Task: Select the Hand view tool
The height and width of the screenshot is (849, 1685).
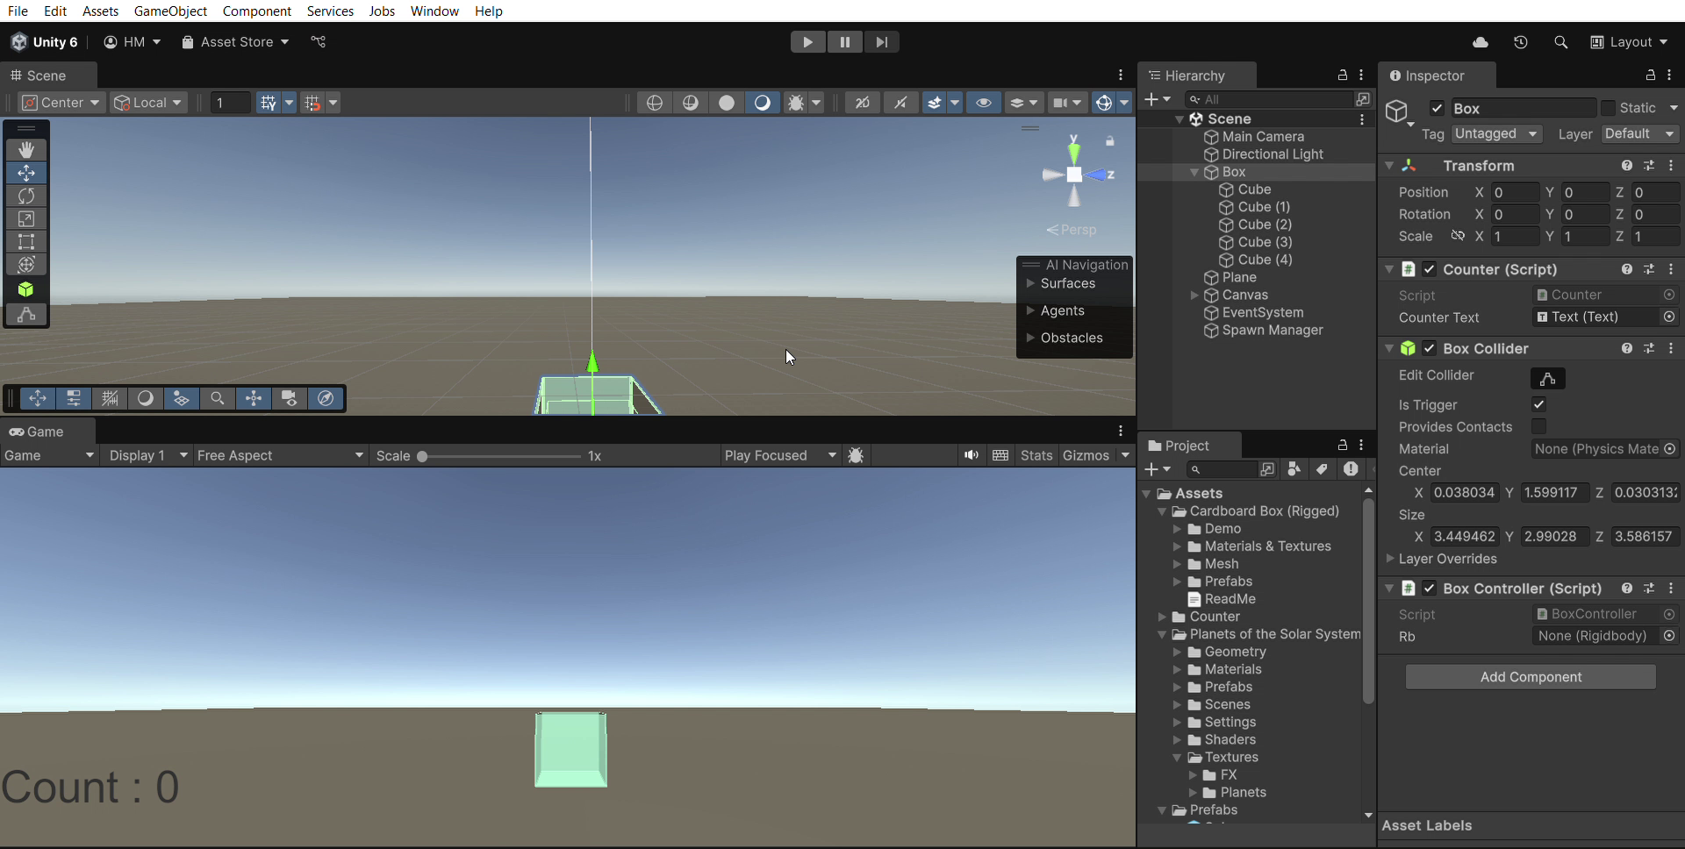Action: [x=25, y=149]
